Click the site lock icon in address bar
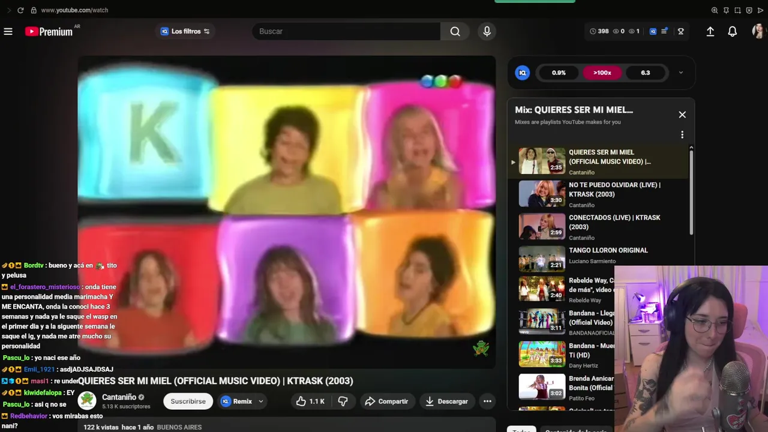The width and height of the screenshot is (768, 432). (34, 10)
